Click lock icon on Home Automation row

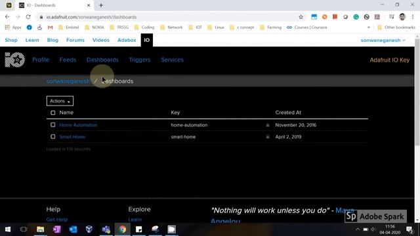(268, 125)
